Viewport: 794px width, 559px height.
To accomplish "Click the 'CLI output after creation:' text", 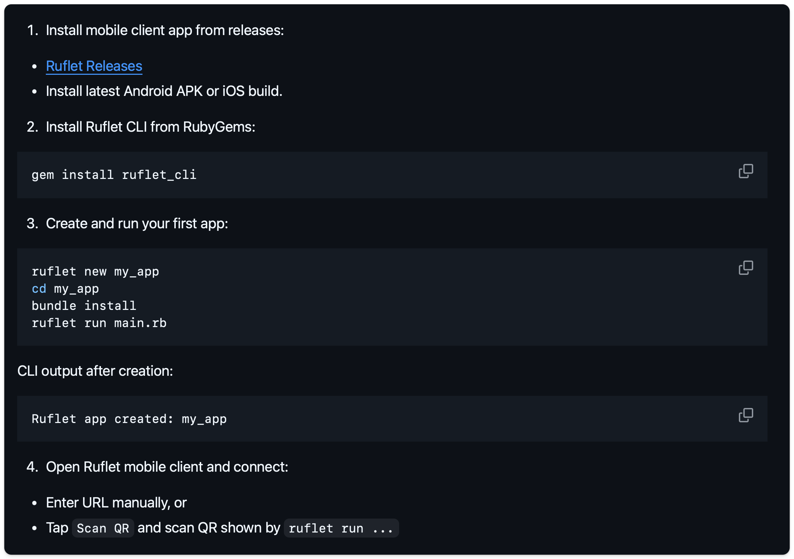I will tap(95, 371).
